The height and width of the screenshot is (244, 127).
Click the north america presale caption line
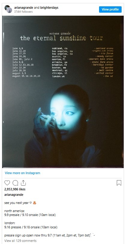pos(30,215)
